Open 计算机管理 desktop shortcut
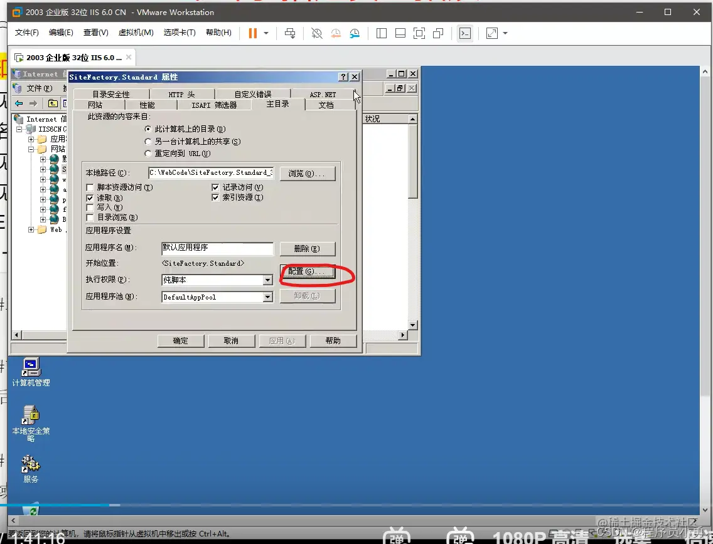 click(31, 372)
